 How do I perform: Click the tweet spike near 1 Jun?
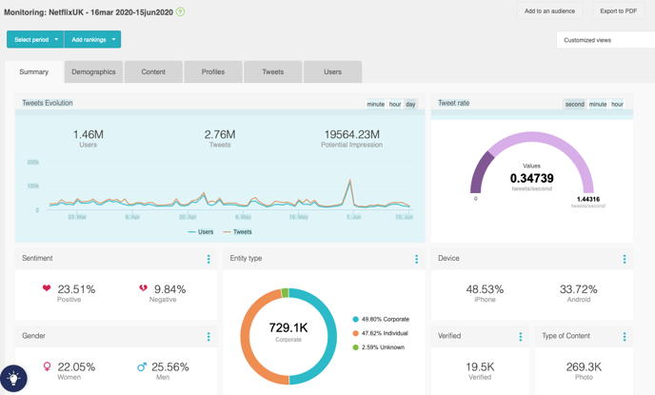[349, 181]
